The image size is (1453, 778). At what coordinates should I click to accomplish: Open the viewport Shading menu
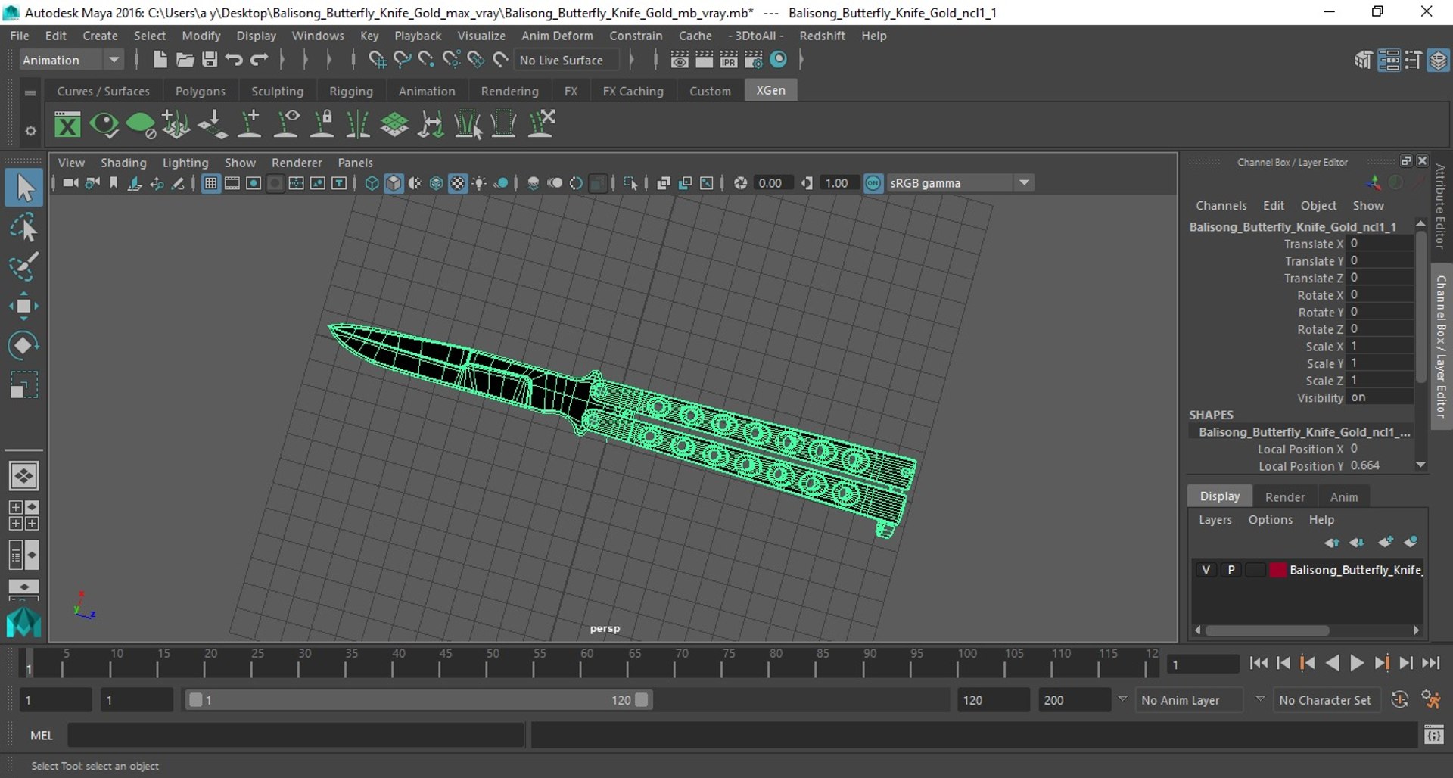(123, 163)
